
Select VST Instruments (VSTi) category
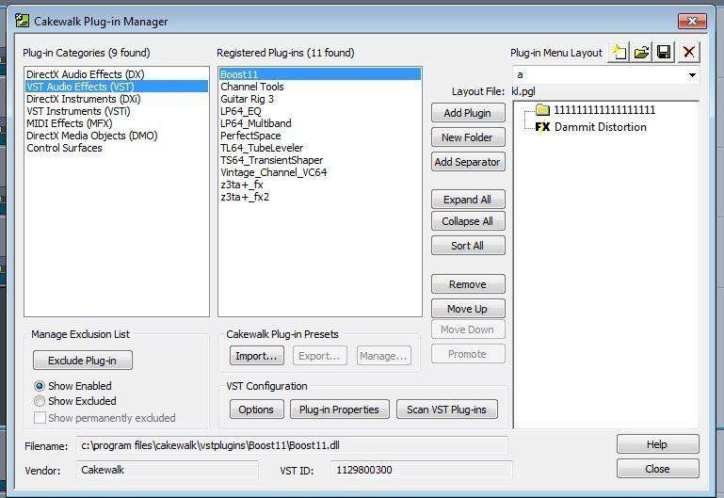117,111
